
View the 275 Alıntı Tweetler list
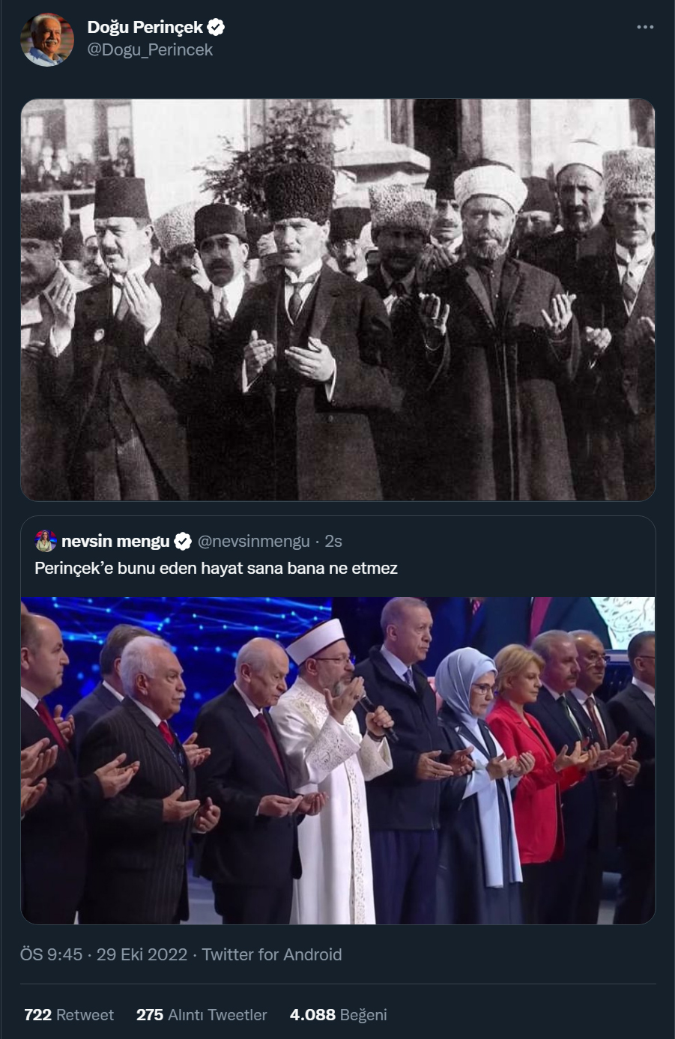[x=202, y=1015]
